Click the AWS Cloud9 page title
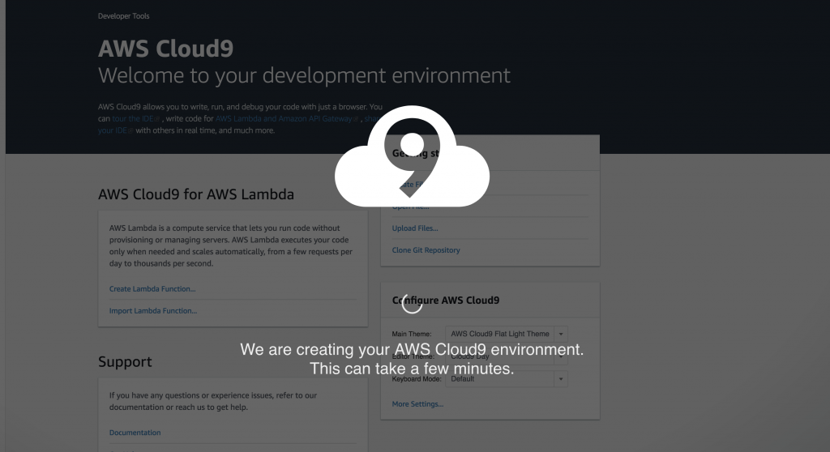 pyautogui.click(x=165, y=48)
